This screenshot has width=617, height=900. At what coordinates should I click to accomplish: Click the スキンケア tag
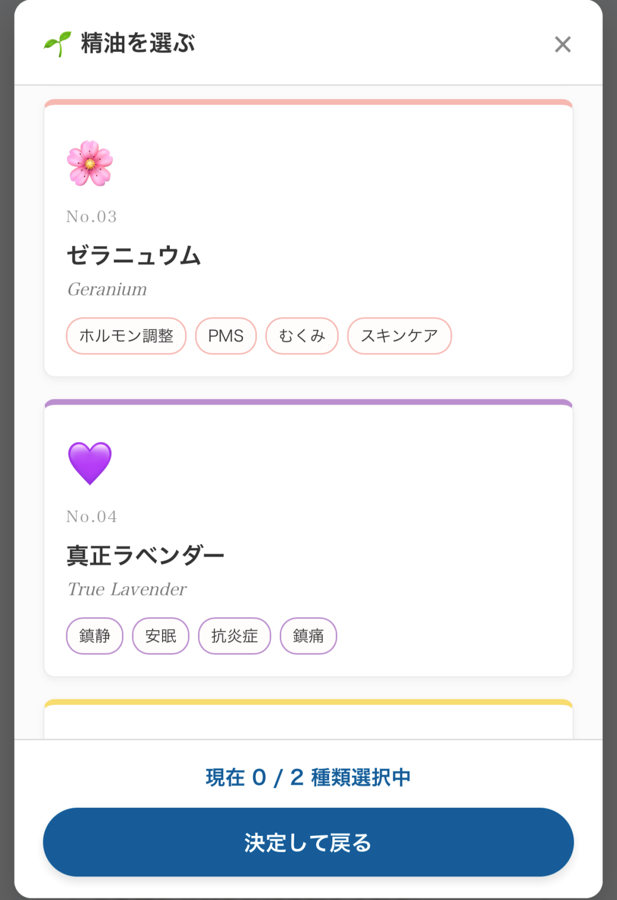click(x=399, y=336)
